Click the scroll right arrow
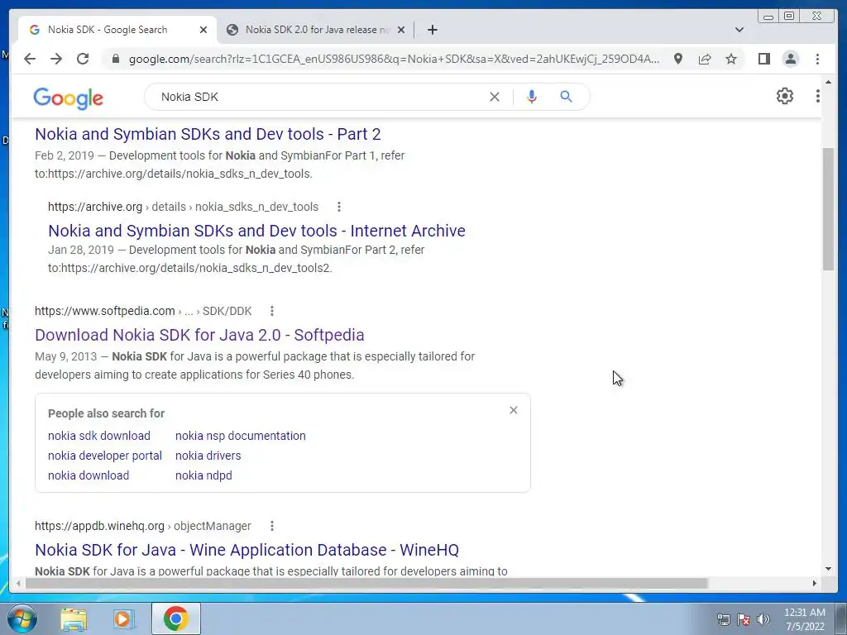 point(815,583)
